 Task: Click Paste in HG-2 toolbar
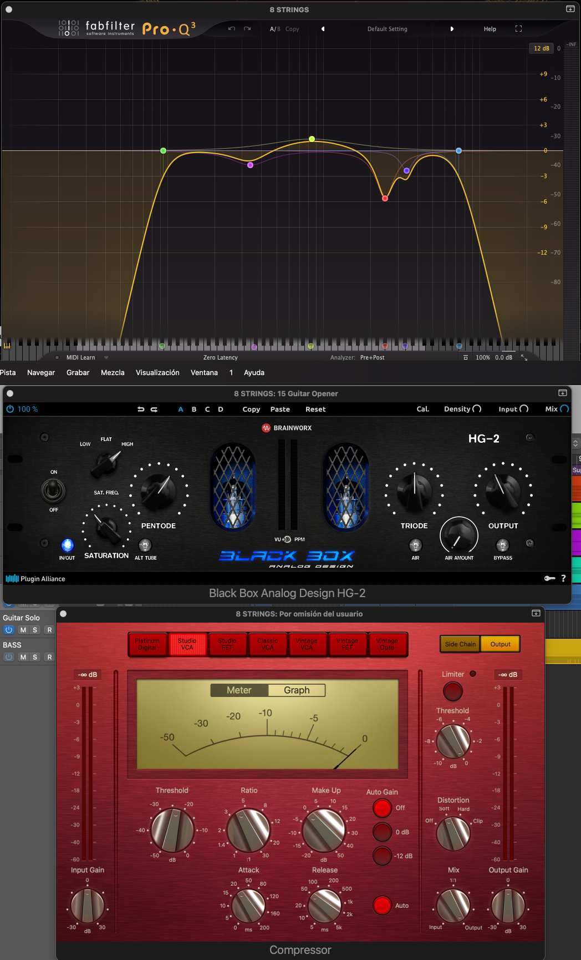pyautogui.click(x=280, y=410)
